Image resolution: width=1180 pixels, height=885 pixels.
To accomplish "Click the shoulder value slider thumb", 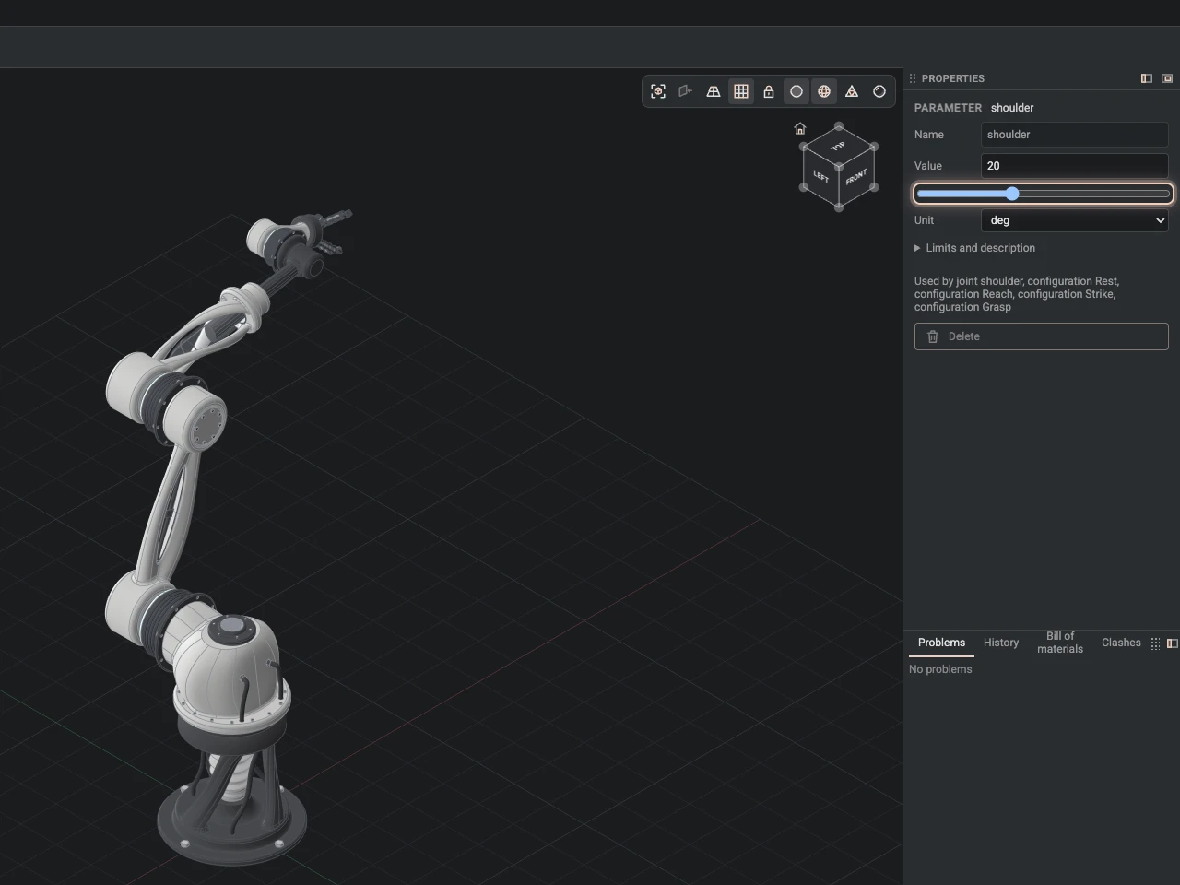I will coord(1012,194).
